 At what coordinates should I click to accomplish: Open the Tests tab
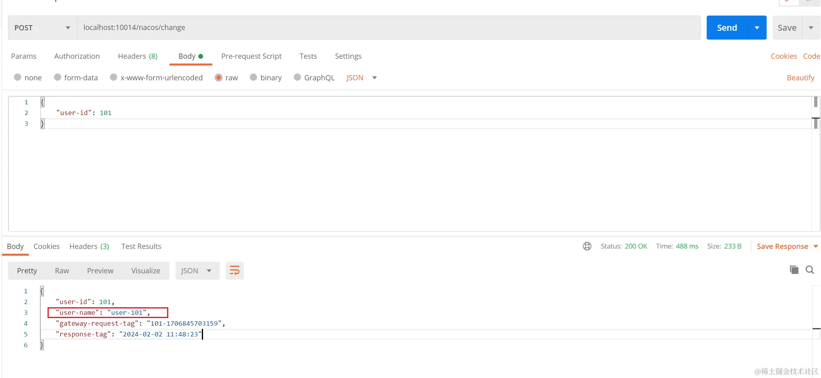coord(308,56)
